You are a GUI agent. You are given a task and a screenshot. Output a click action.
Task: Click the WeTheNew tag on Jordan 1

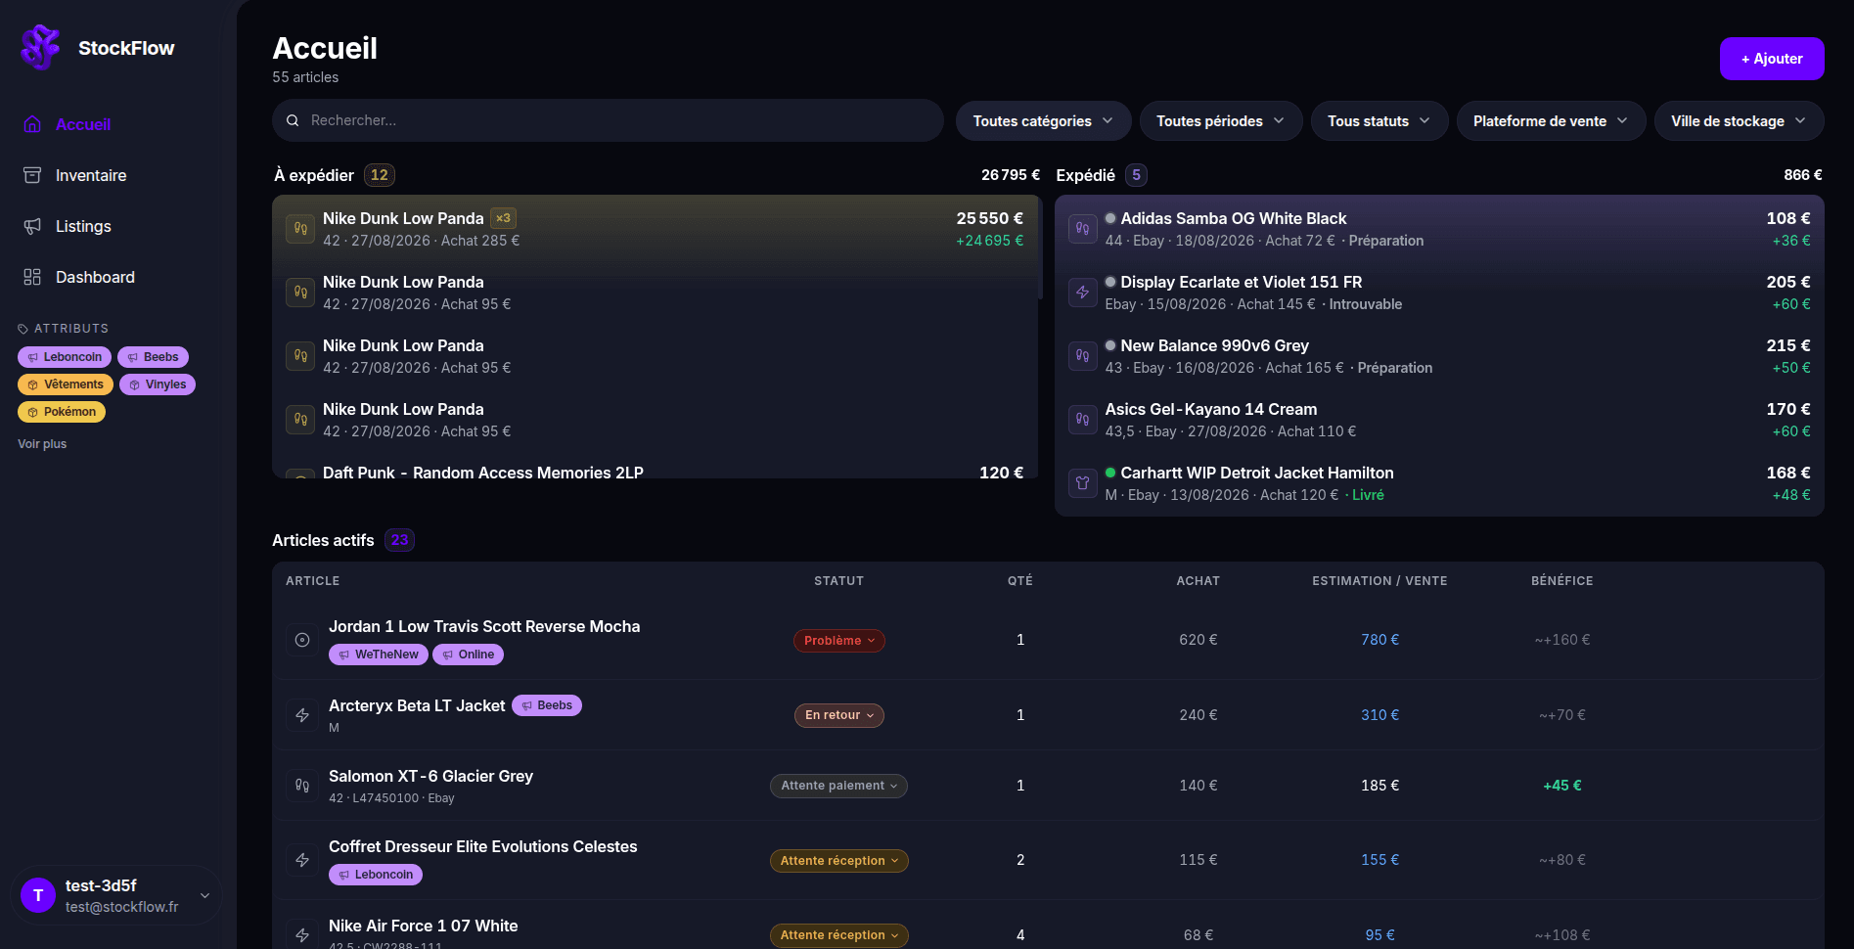point(379,655)
